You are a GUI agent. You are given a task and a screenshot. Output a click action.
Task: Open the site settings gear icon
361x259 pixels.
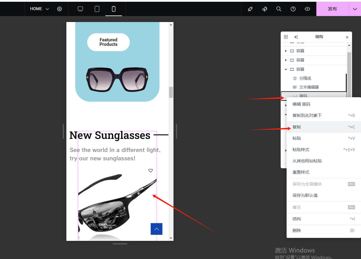(60, 9)
